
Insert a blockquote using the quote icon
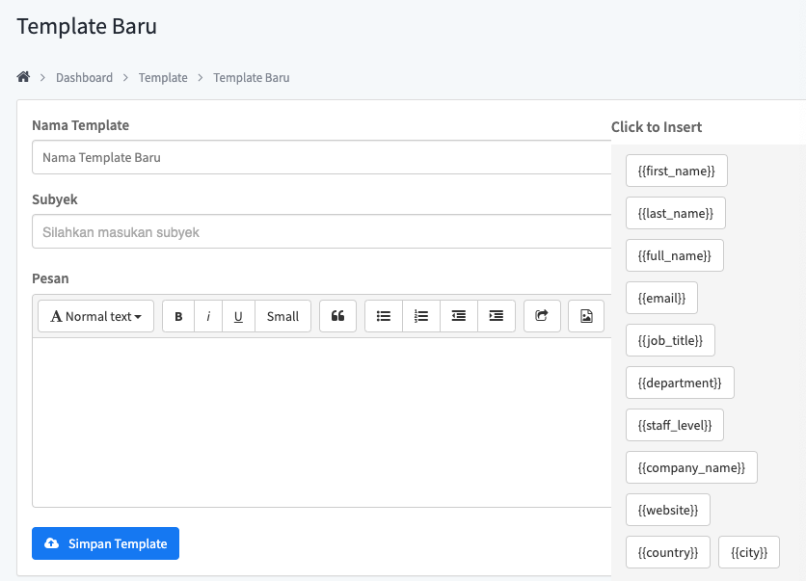(337, 316)
